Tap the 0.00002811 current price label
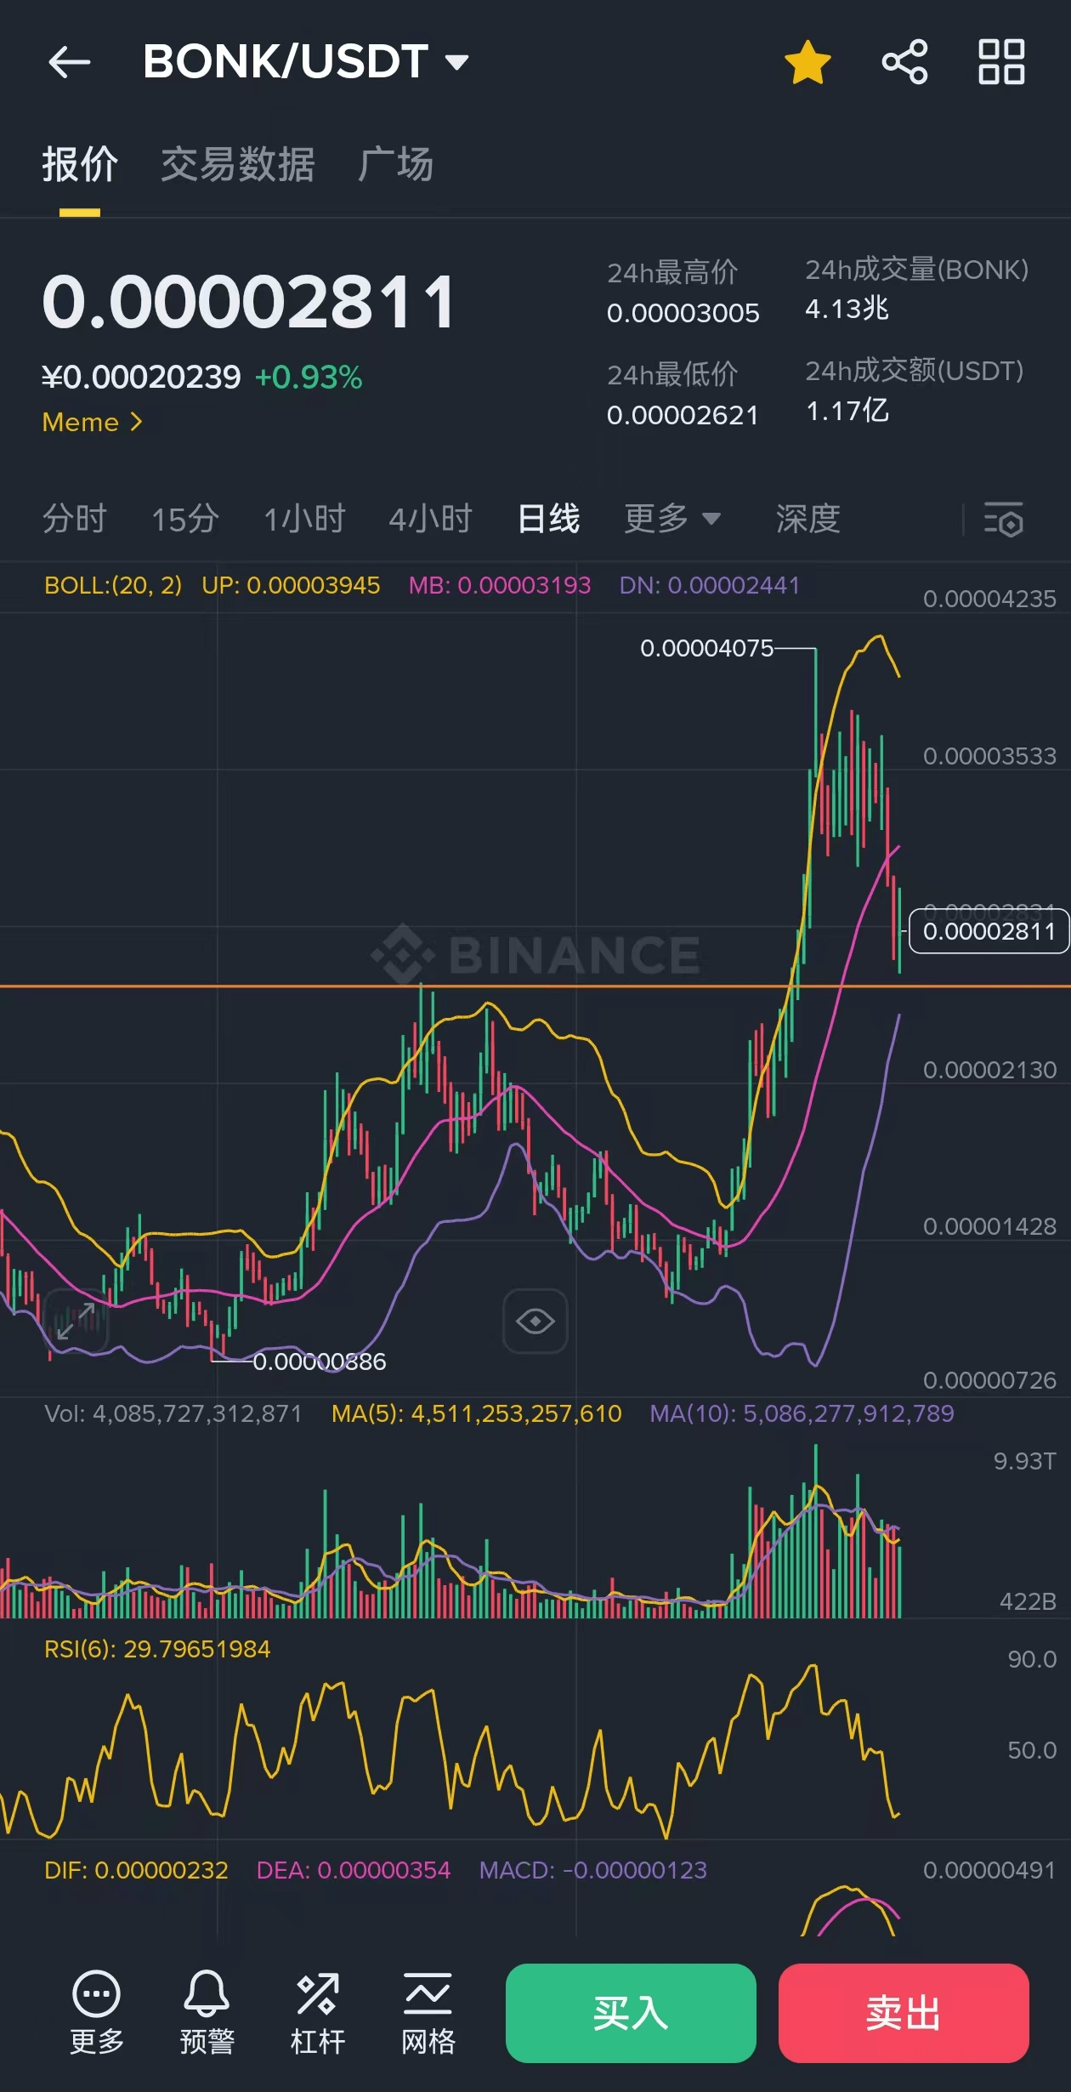Screen dimensions: 1071x2092 989,931
